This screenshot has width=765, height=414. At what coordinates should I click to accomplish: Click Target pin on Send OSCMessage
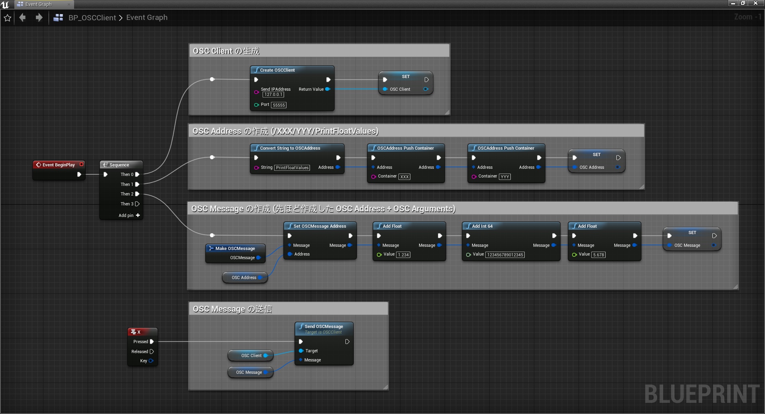[x=301, y=351]
